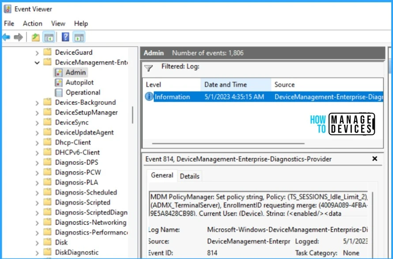This screenshot has height=259, width=393.
Task: Switch to the Details tab
Action: tap(190, 176)
